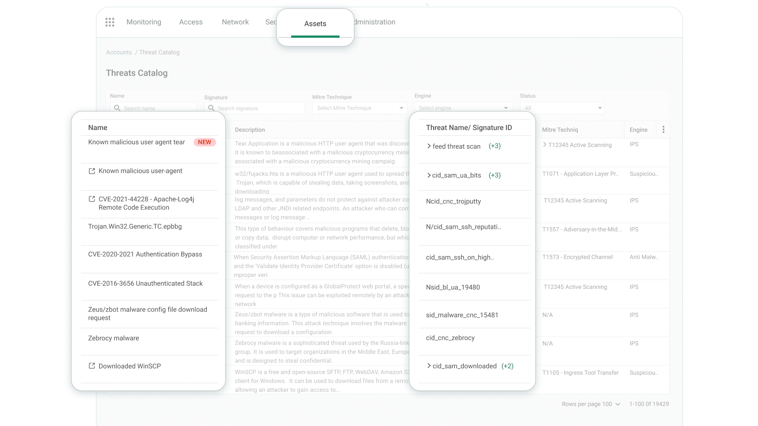
Task: Open 'Known malicious user-agent' entry
Action: 140,171
